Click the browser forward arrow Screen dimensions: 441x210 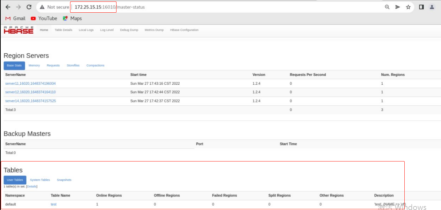[x=19, y=7]
